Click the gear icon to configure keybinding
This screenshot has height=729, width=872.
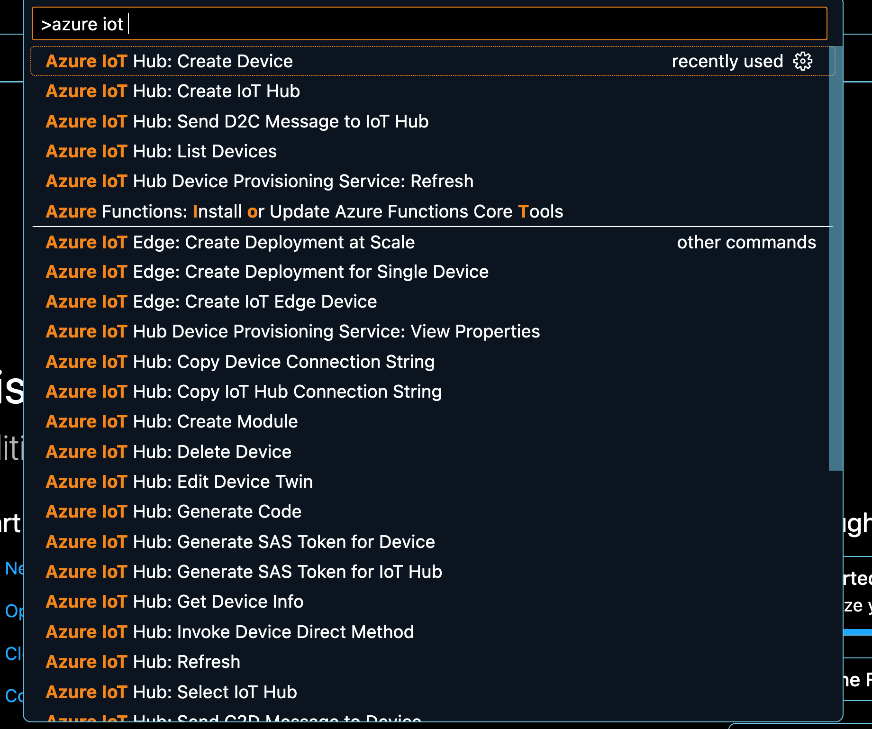[x=803, y=61]
